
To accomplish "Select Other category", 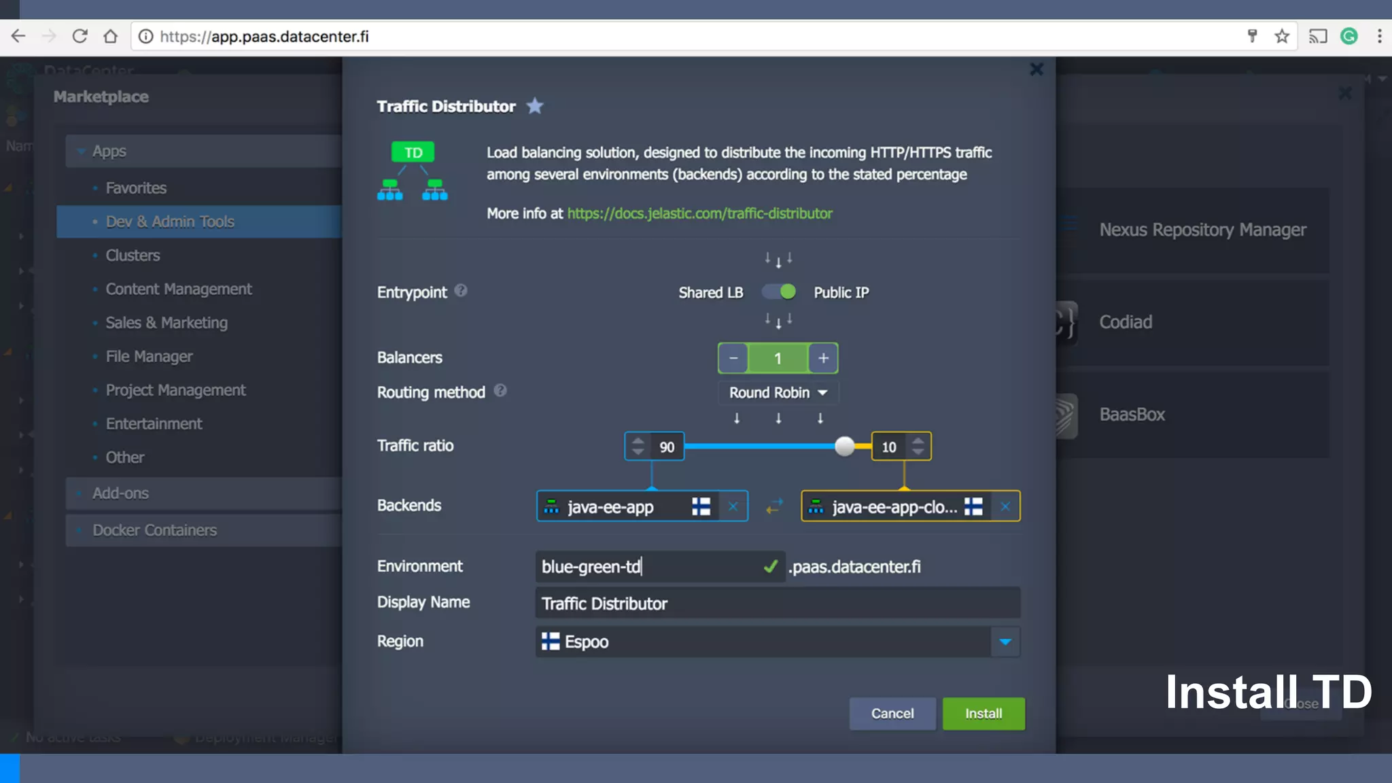I will point(124,457).
